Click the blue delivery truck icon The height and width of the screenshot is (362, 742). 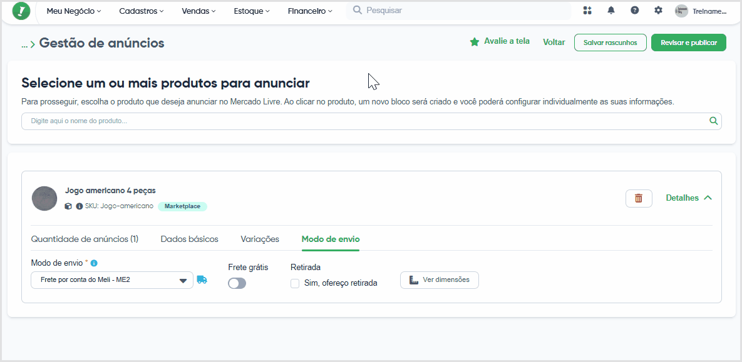tap(202, 279)
